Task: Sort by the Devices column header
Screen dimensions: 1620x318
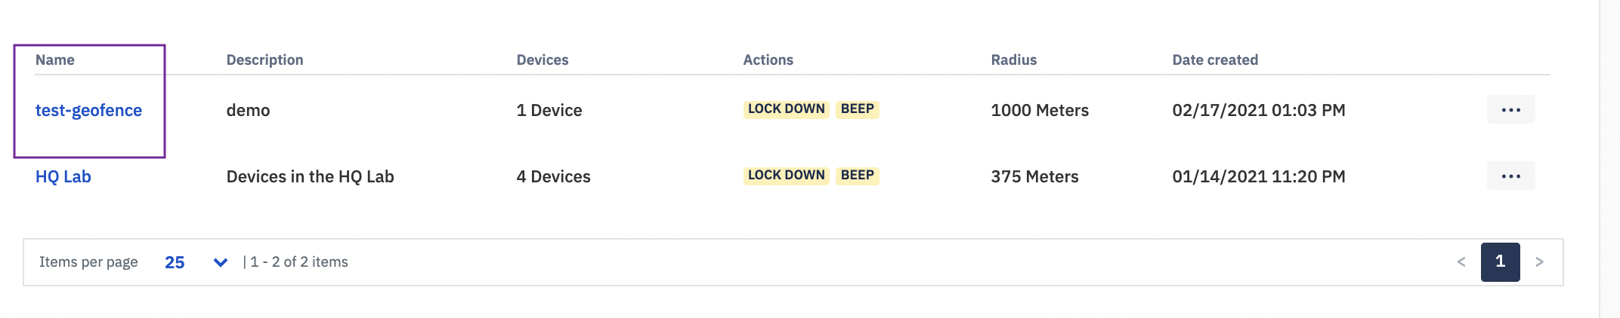Action: (543, 60)
